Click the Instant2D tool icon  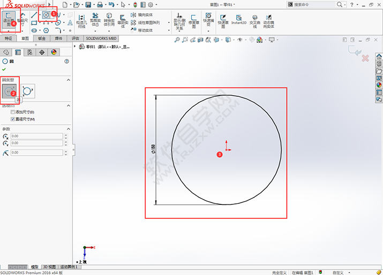point(238,18)
